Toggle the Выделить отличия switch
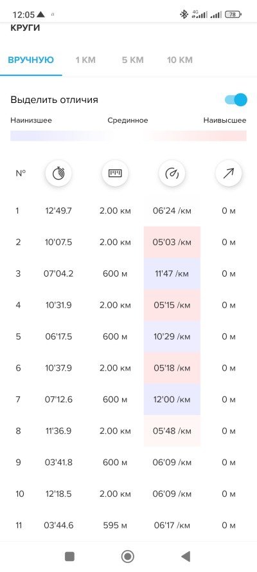 pos(236,100)
